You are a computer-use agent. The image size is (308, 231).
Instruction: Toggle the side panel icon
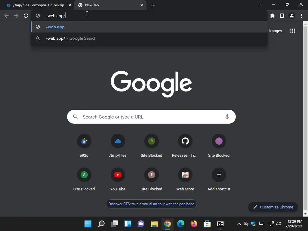pos(282,16)
